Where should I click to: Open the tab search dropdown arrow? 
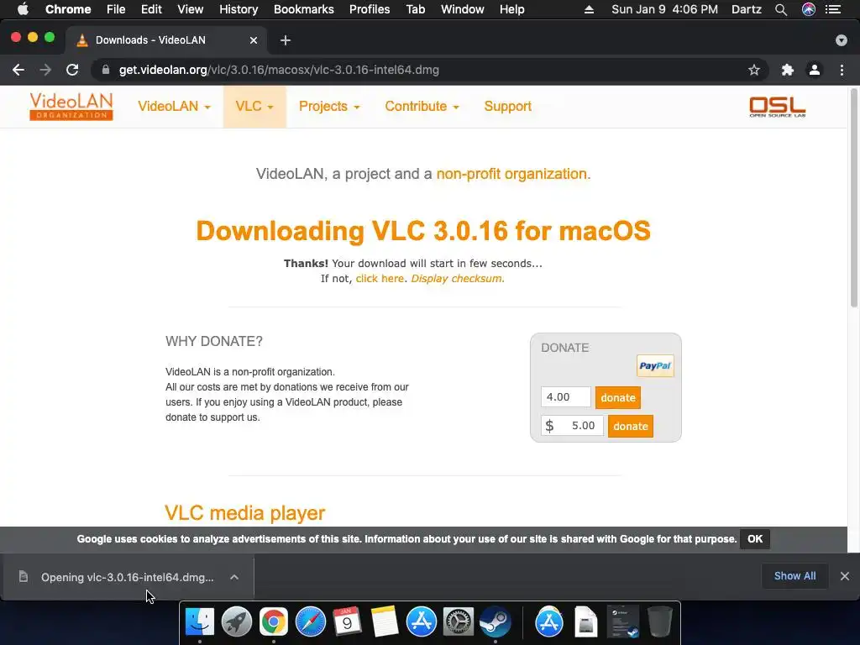842,40
